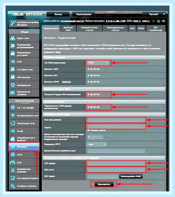Focus the Имя хоста input field
The width and height of the screenshot is (175, 197).
[x=116, y=170]
